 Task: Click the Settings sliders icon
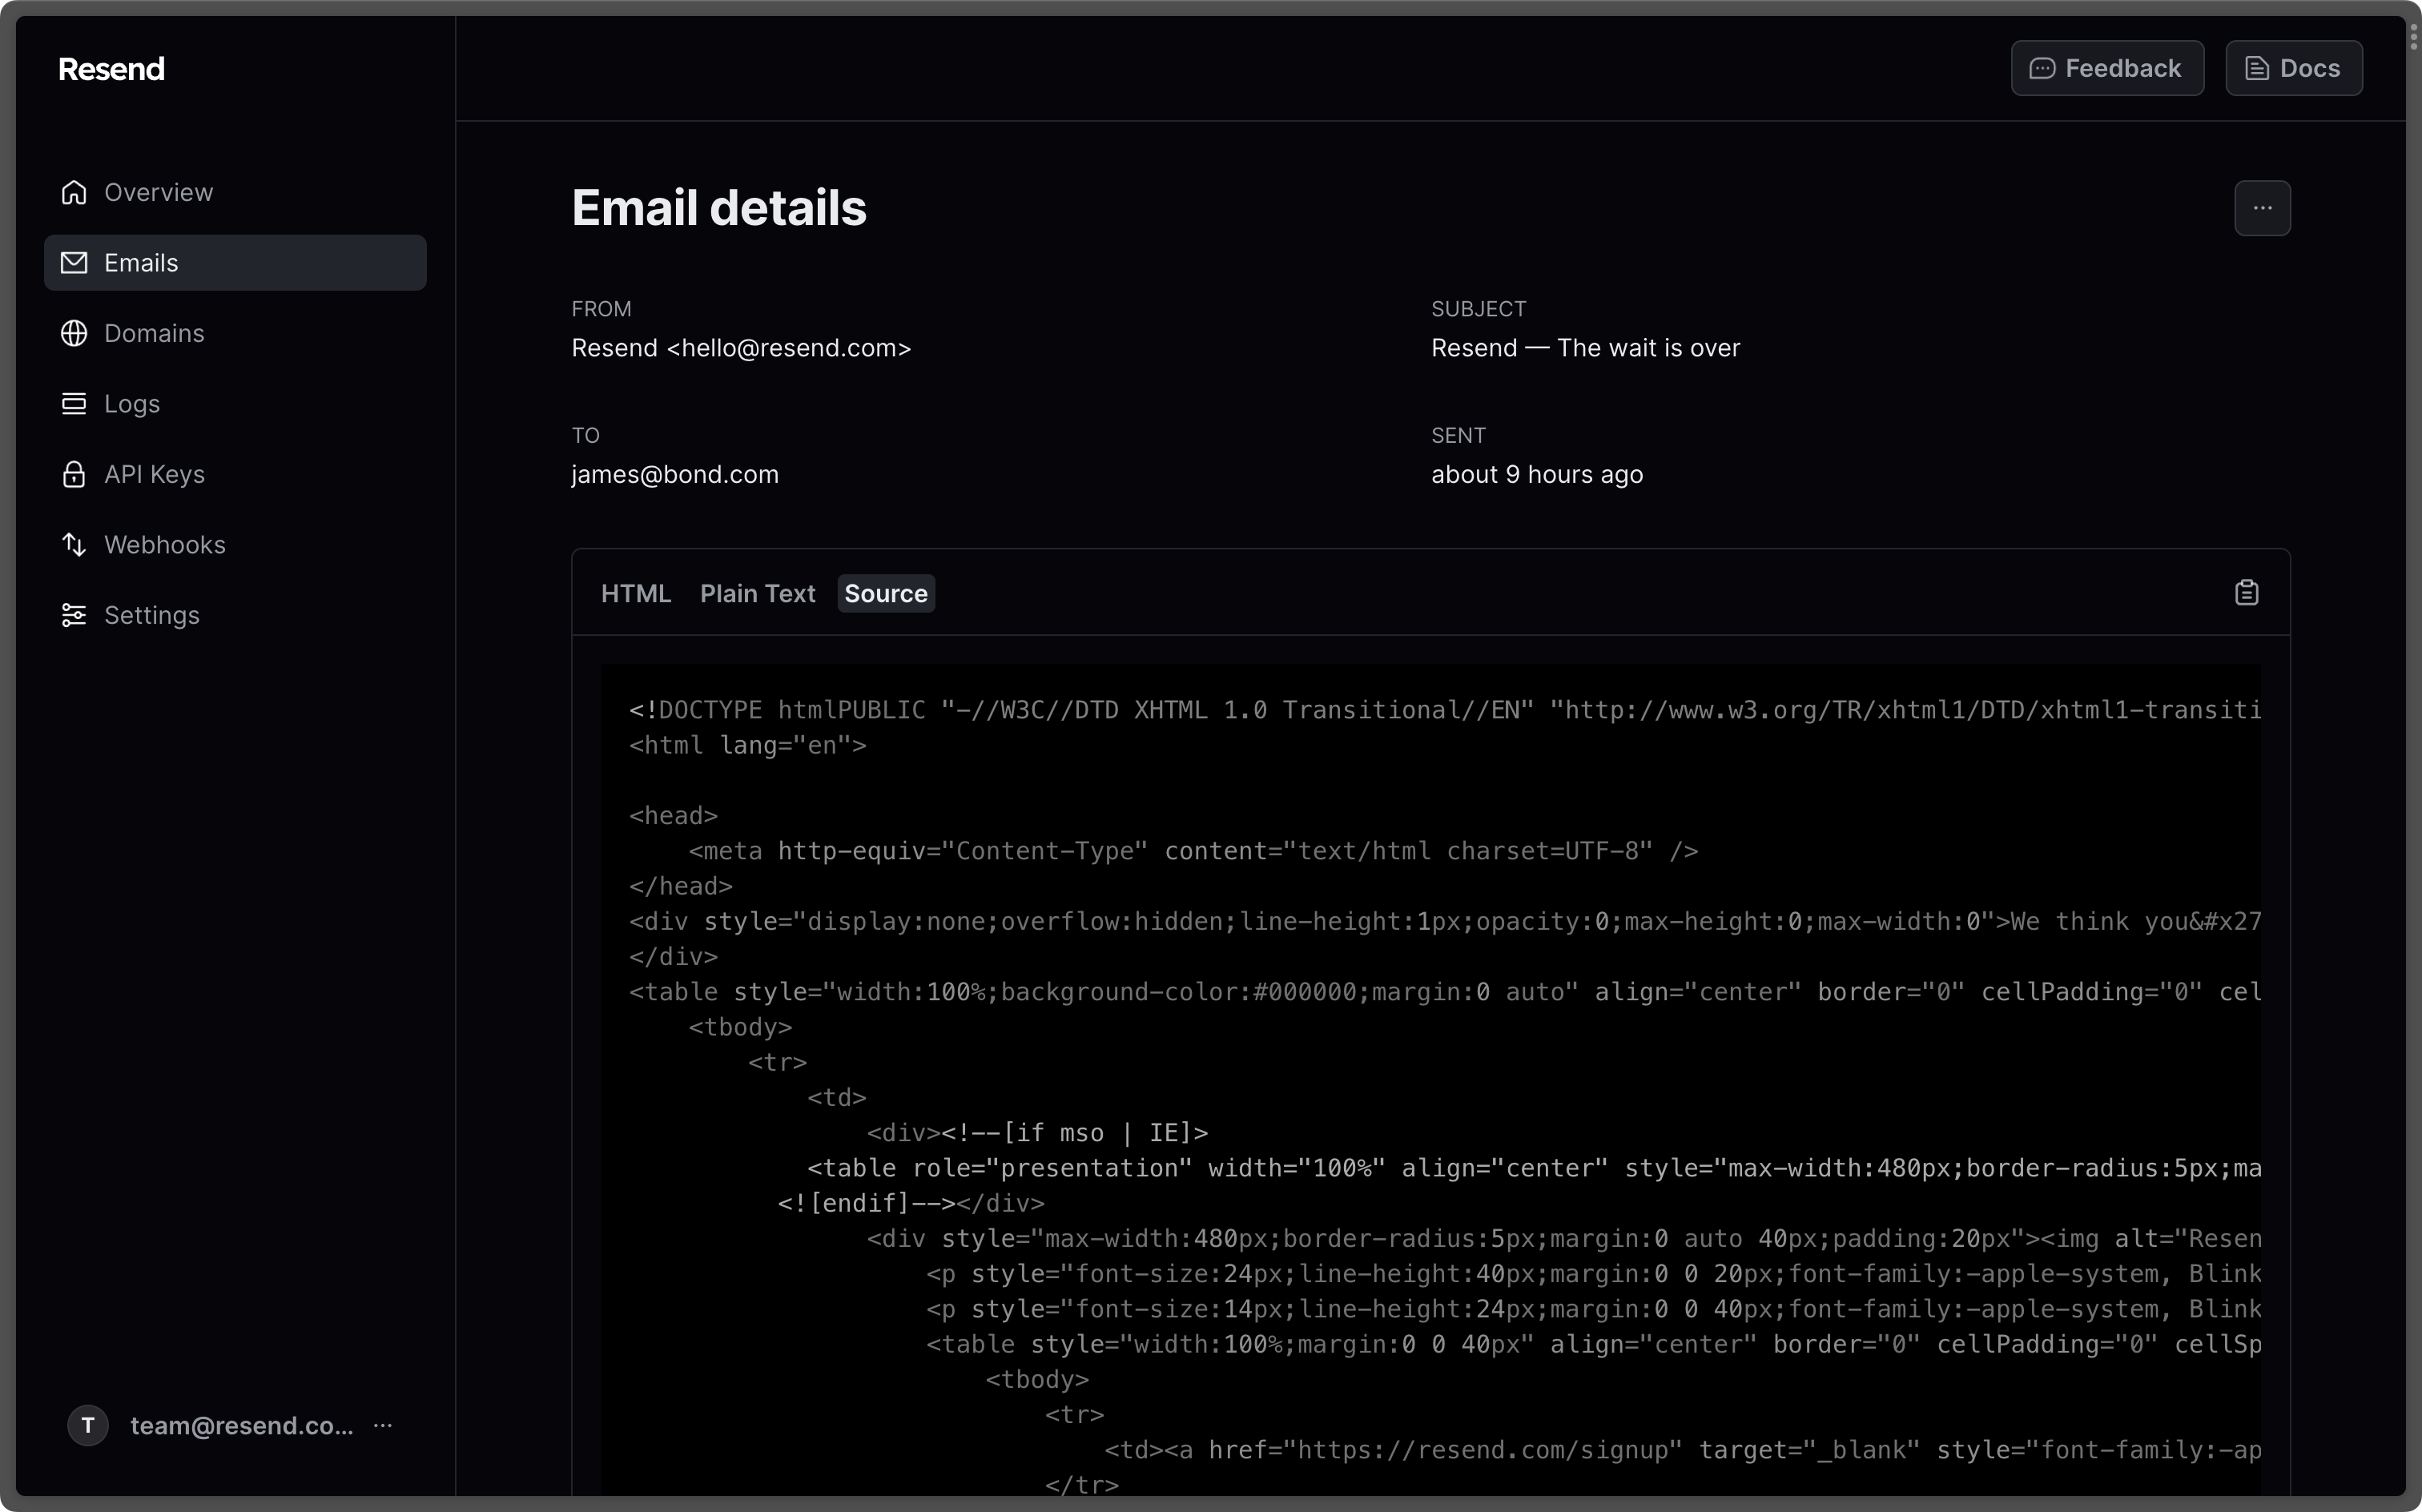pyautogui.click(x=74, y=615)
